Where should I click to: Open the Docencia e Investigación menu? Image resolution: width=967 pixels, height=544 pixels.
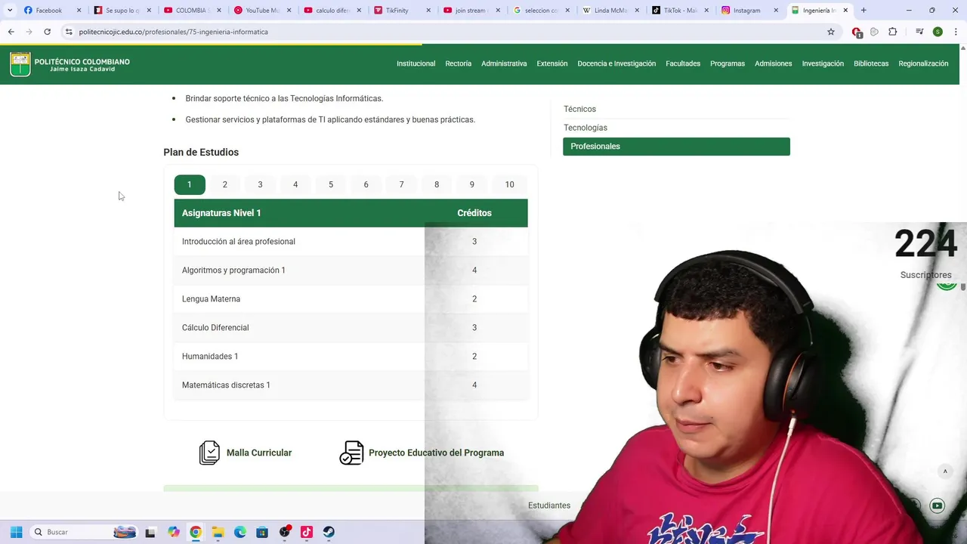[616, 63]
